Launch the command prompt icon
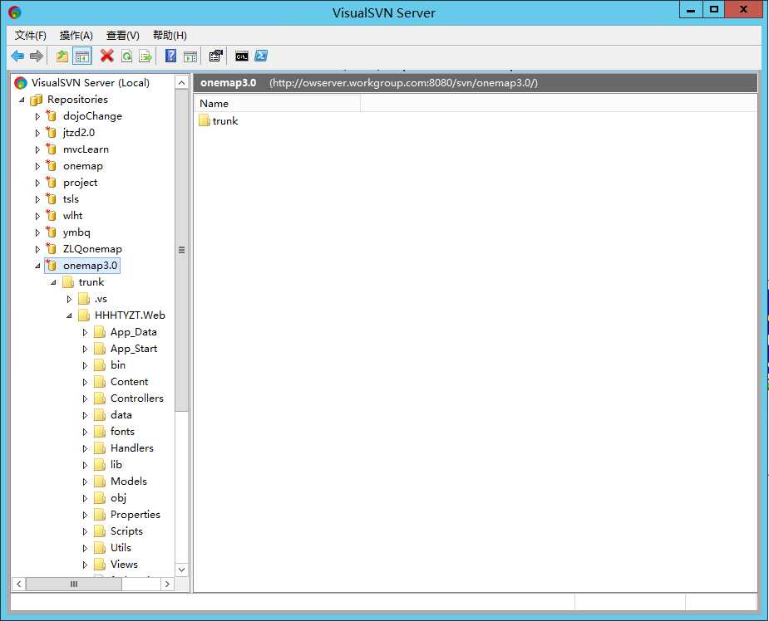Screen dimensions: 769x621 click(x=241, y=56)
